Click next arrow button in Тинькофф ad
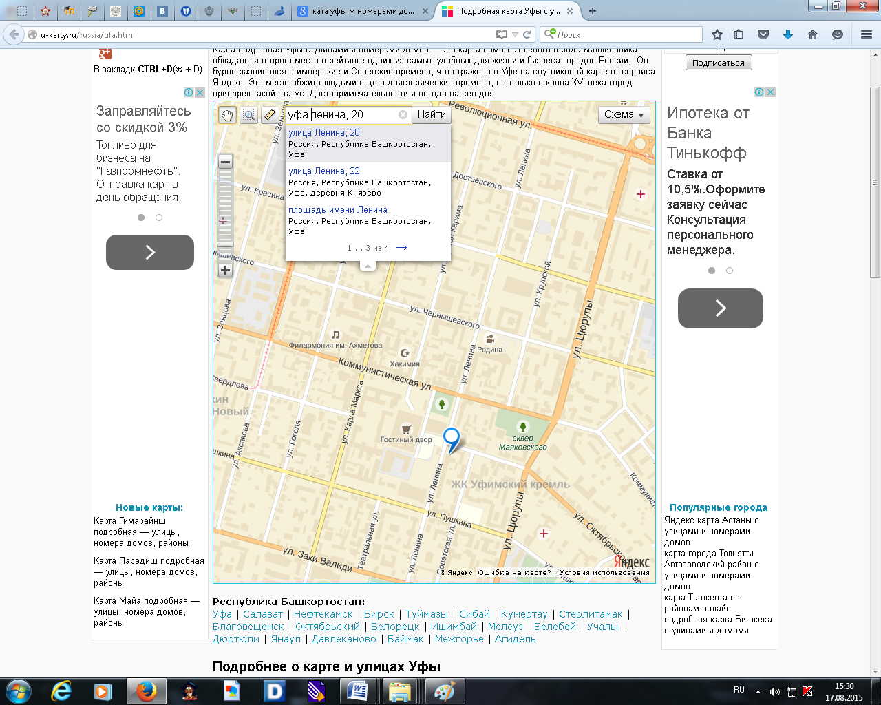 pyautogui.click(x=721, y=308)
